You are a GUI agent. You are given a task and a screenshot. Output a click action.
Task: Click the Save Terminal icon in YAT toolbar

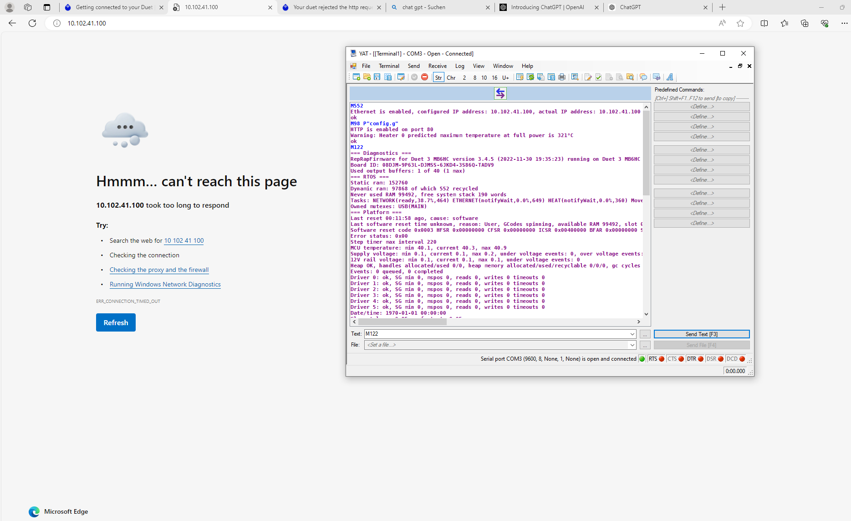(x=377, y=77)
